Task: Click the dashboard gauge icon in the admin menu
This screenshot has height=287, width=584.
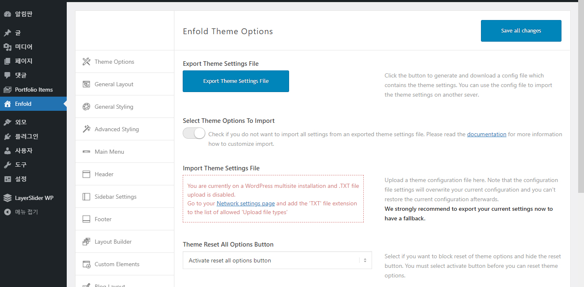Action: [8, 14]
